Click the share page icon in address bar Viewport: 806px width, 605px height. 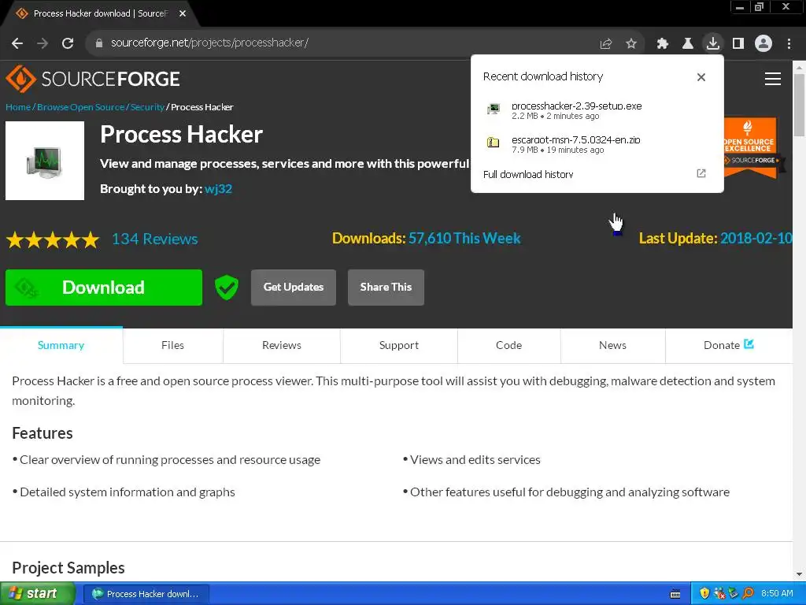tap(606, 44)
